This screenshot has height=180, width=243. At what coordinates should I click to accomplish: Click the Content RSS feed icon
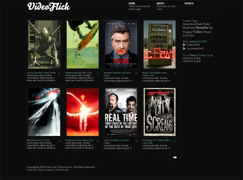tap(184, 45)
